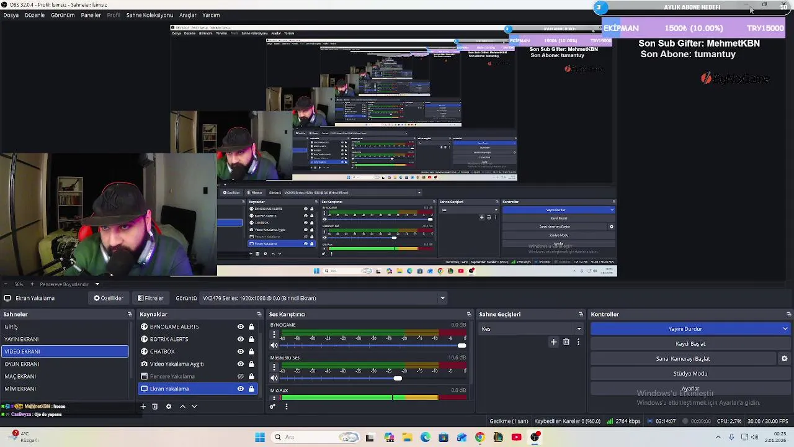The image size is (794, 447).
Task: Hide the Ekran Yakalama source
Action: pos(241,389)
